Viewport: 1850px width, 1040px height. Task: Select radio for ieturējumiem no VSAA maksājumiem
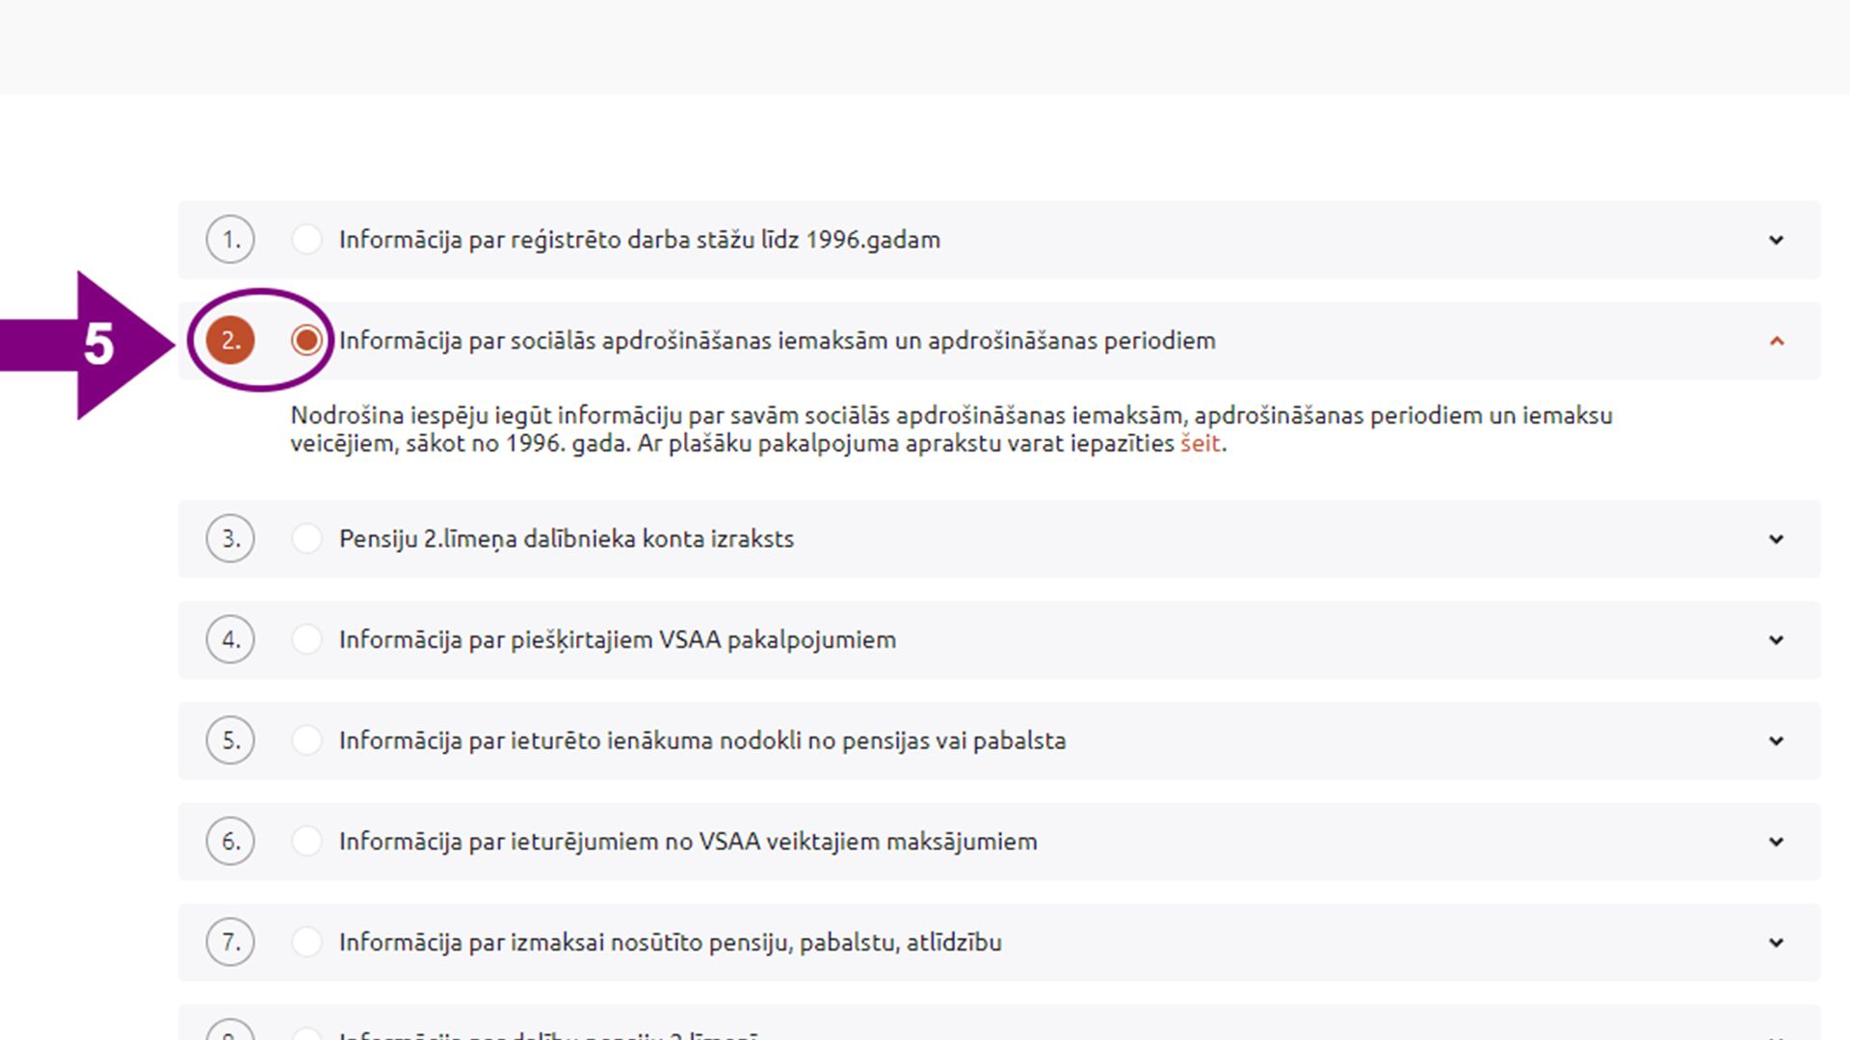306,841
